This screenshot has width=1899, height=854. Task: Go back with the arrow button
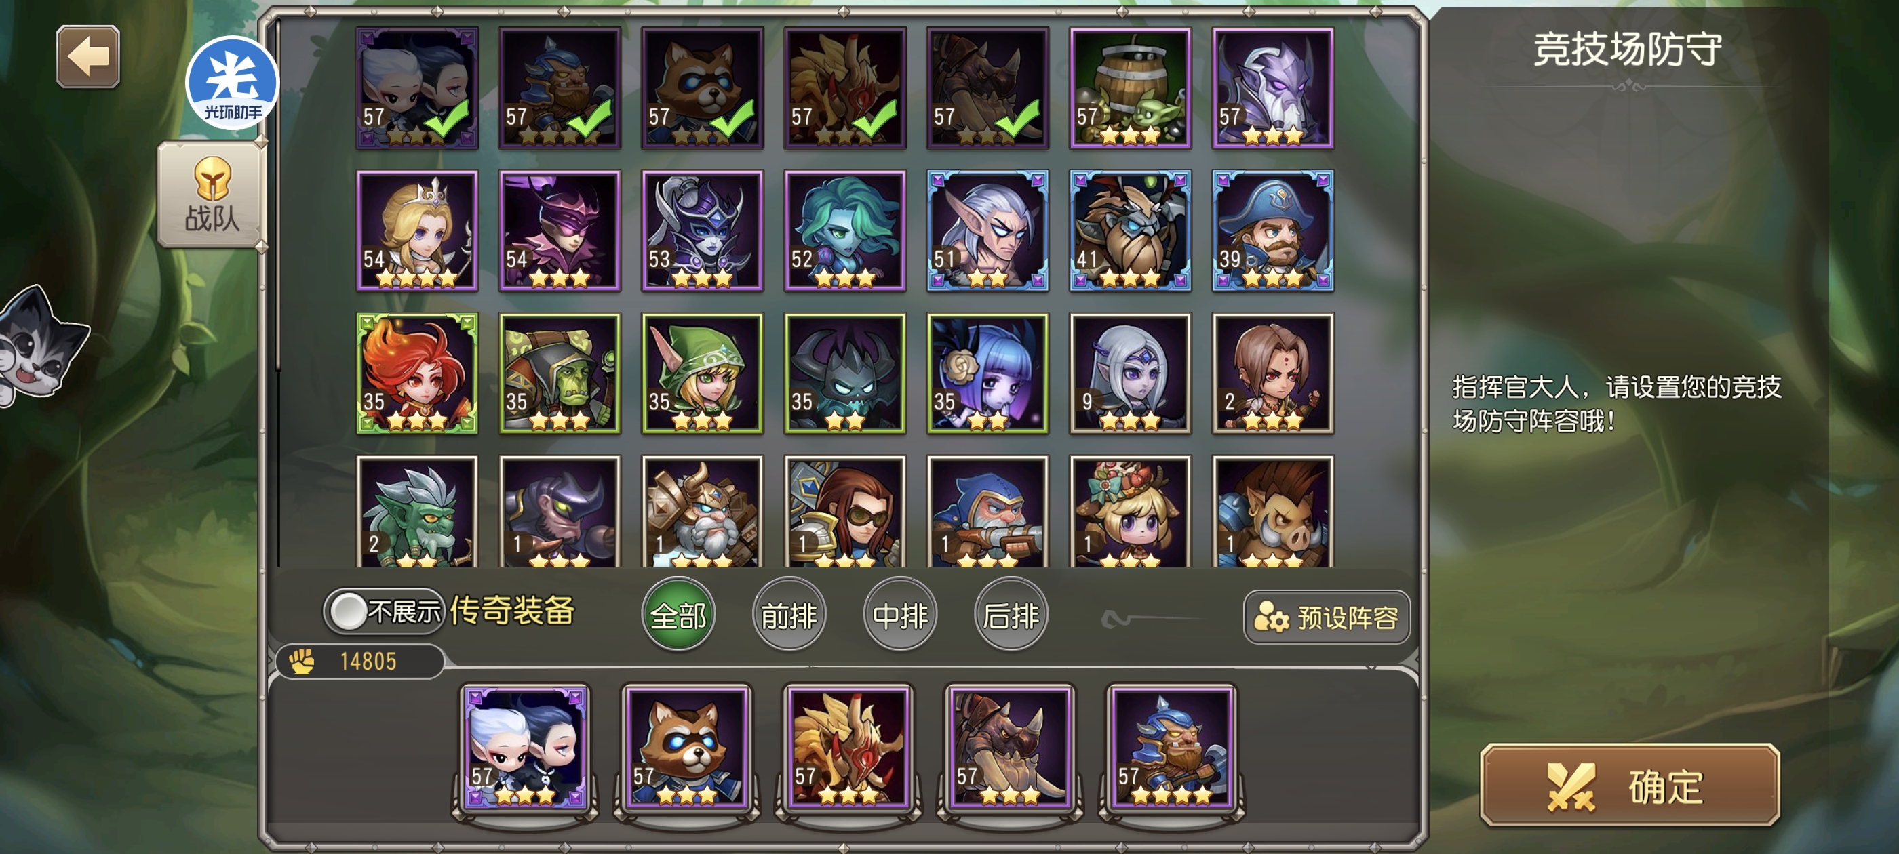88,57
